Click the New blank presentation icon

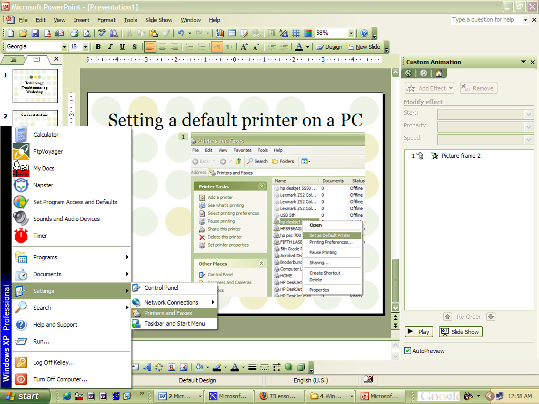click(x=11, y=33)
